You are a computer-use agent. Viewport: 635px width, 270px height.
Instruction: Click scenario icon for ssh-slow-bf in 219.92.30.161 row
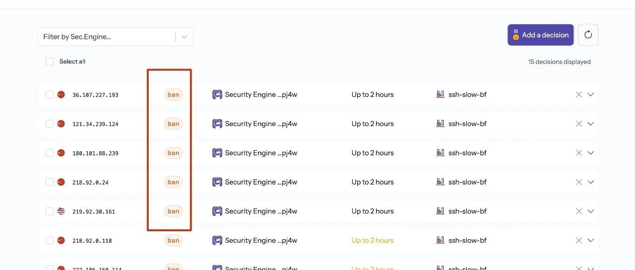click(440, 211)
